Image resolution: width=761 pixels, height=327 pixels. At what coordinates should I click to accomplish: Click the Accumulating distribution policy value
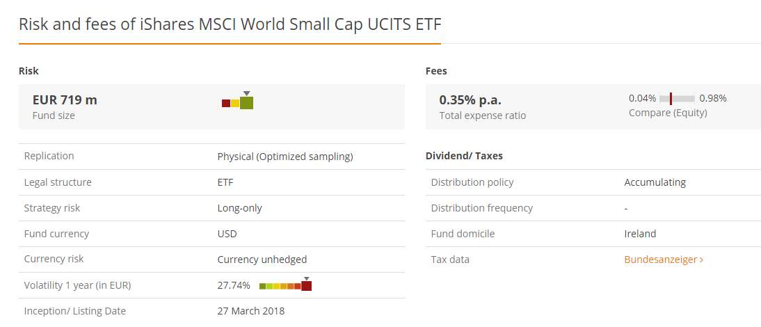(x=655, y=182)
